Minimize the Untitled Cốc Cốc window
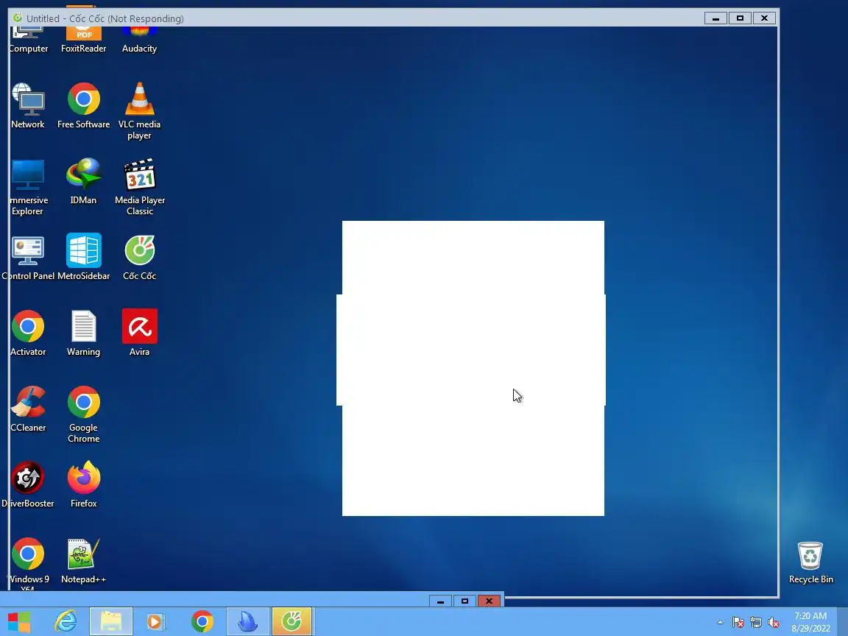 point(715,18)
